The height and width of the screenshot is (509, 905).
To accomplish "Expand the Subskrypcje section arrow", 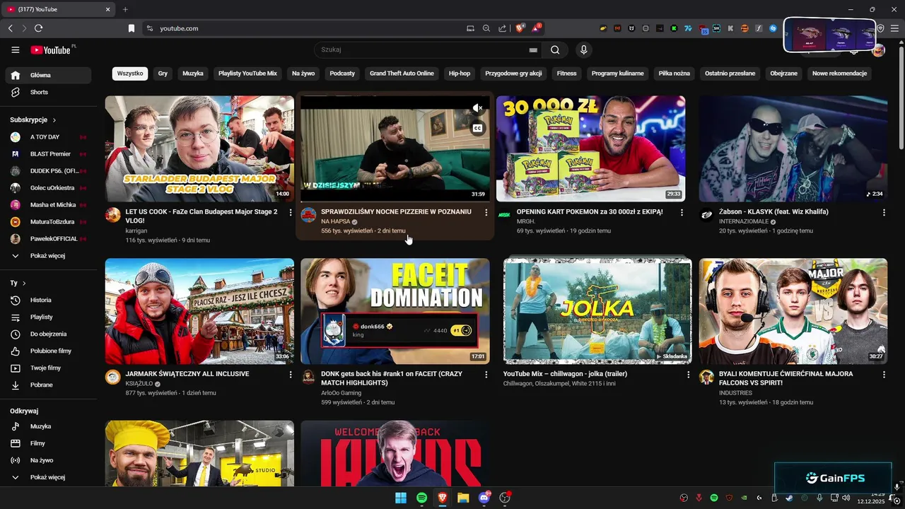I will (x=54, y=120).
